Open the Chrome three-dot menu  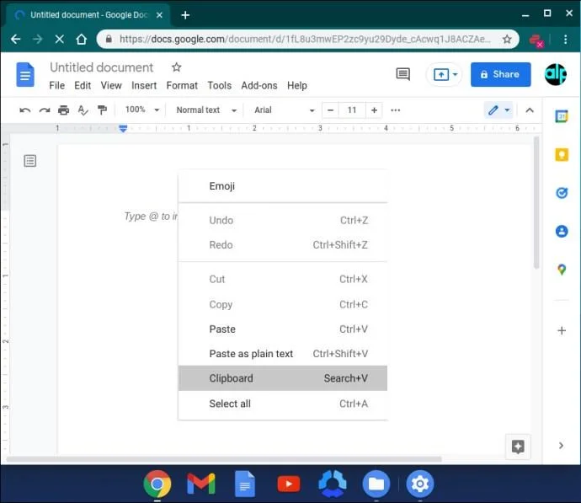pyautogui.click(x=566, y=39)
